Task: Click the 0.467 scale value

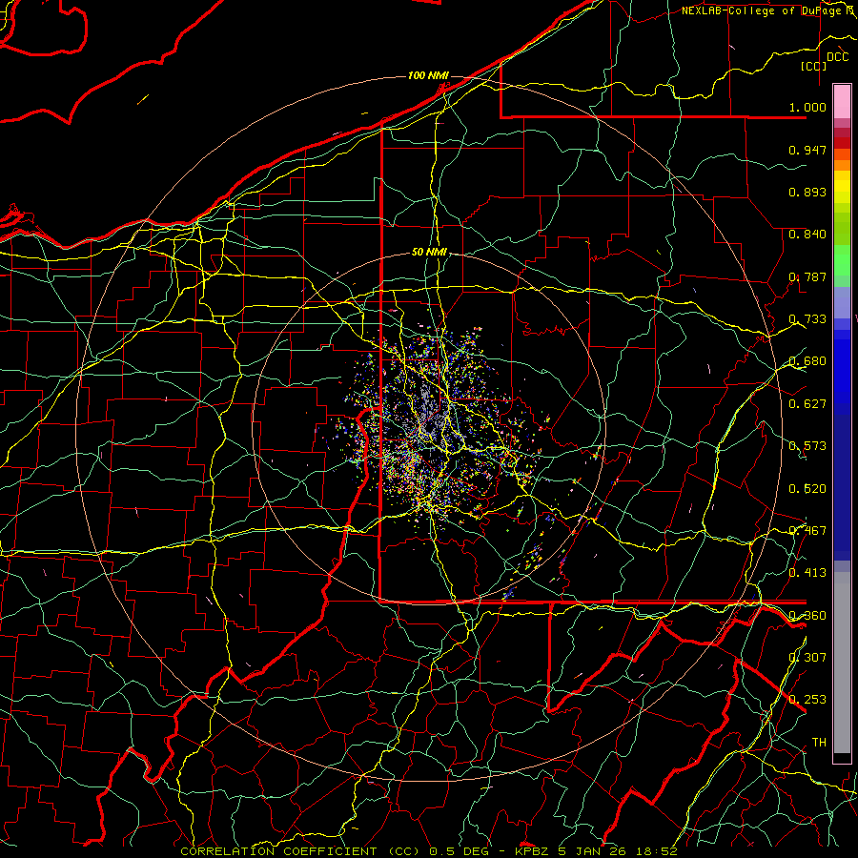Action: tap(807, 531)
